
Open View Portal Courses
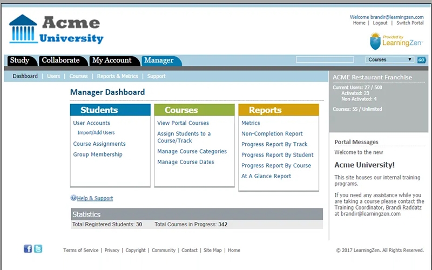pos(183,123)
